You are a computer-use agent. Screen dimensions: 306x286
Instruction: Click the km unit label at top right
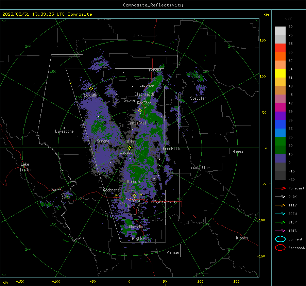[266, 14]
